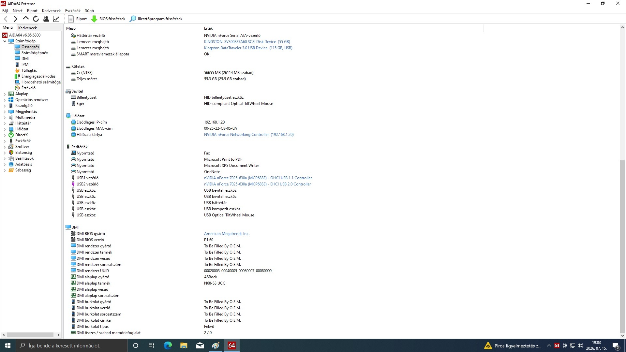The height and width of the screenshot is (352, 626).
Task: Open the IPMI tree item
Action: [x=25, y=65]
